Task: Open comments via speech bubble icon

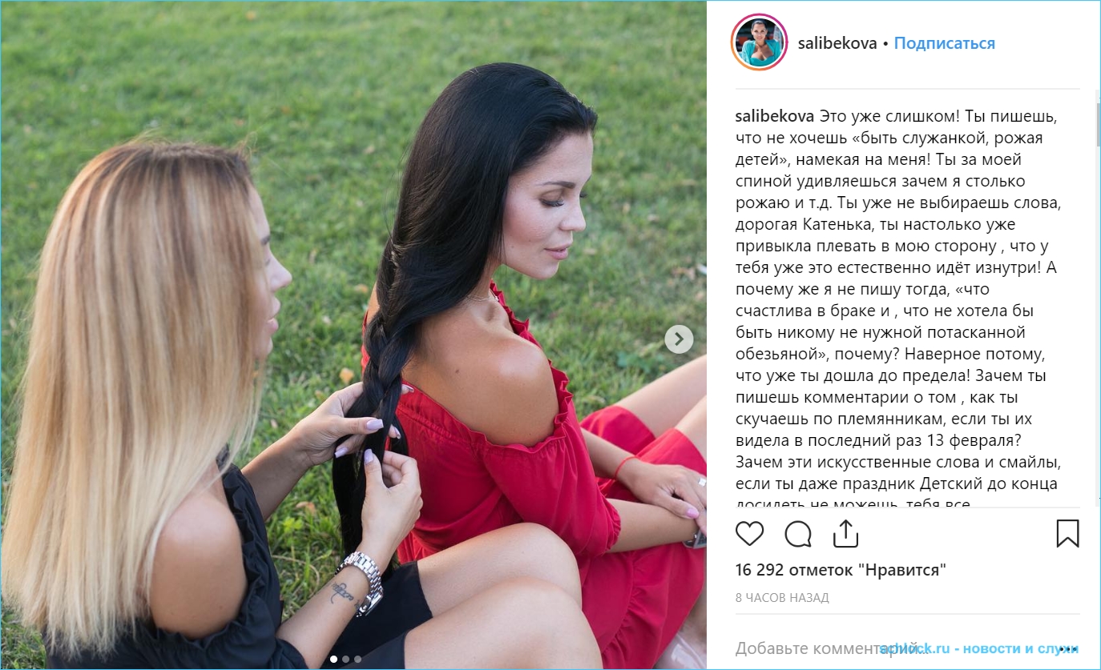Action: click(798, 533)
